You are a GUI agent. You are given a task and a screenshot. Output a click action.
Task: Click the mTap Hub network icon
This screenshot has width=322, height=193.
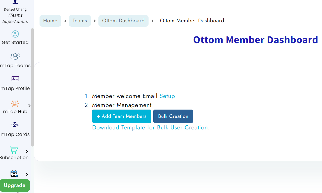[x=15, y=104]
